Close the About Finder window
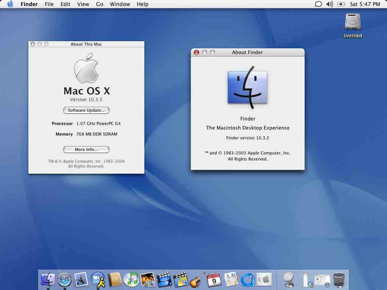Viewport: 387px width, 290px height. [x=197, y=52]
